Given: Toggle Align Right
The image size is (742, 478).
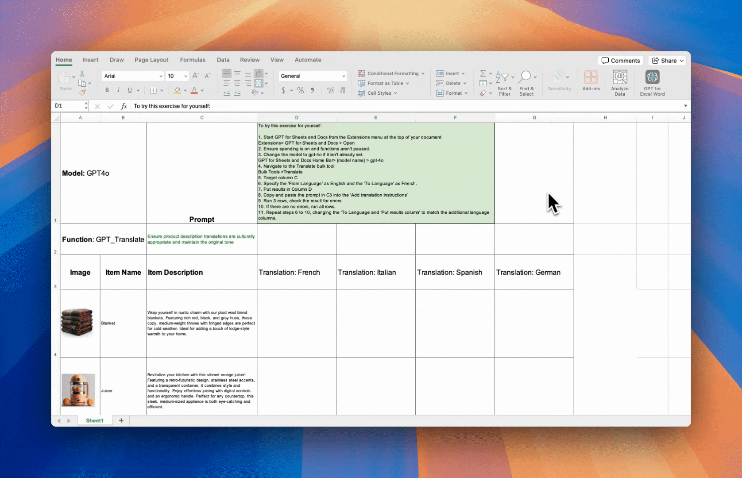Looking at the screenshot, I should point(248,83).
